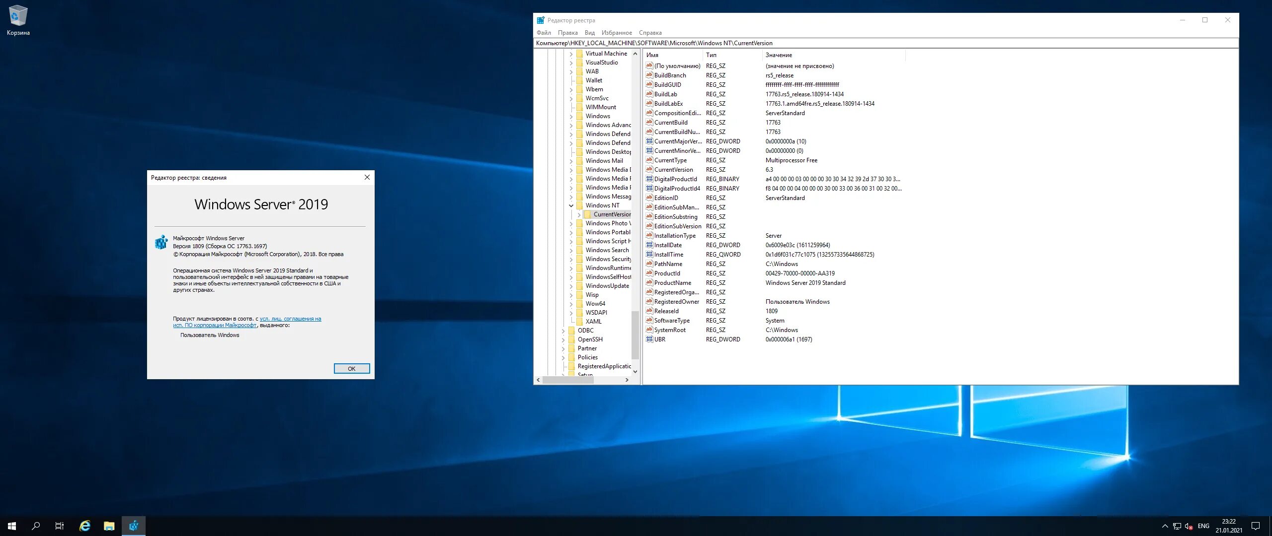Open the Справка menu

coord(650,33)
